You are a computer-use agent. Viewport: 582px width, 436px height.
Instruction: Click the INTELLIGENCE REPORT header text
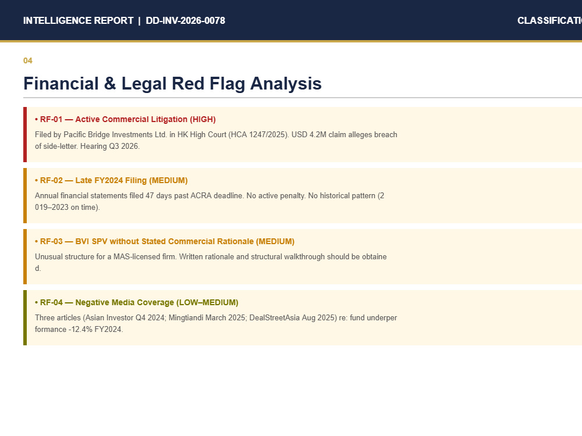[78, 20]
